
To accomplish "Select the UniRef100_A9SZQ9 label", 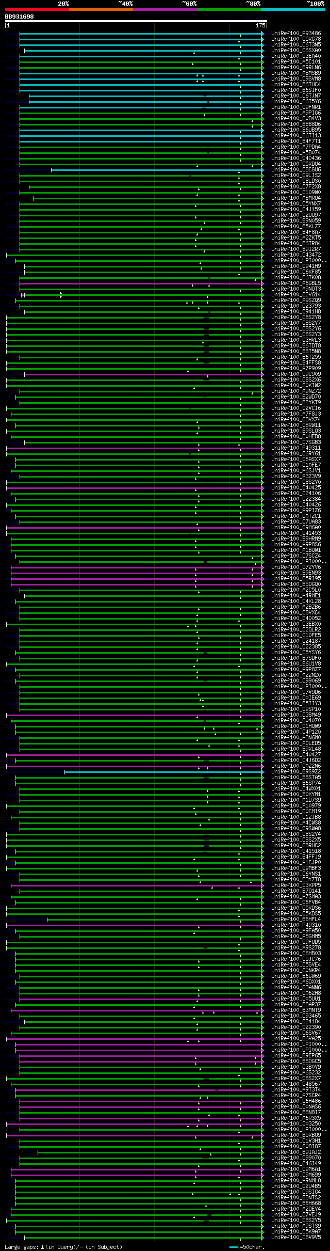I will 296,300.
